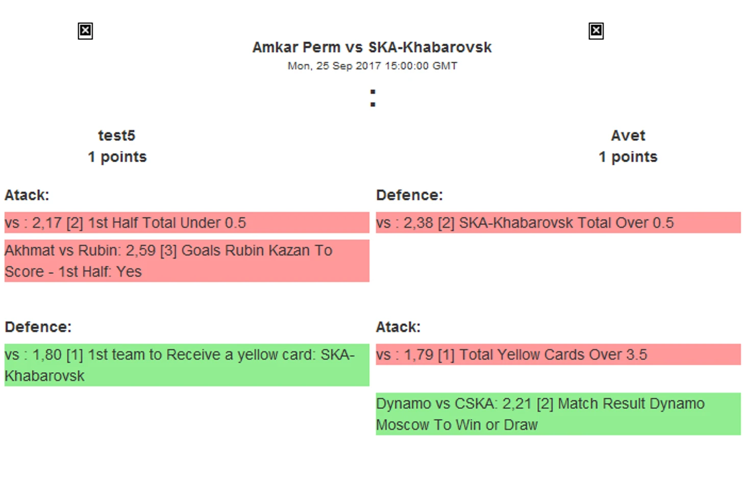Click the broken image icon above test5

85,31
